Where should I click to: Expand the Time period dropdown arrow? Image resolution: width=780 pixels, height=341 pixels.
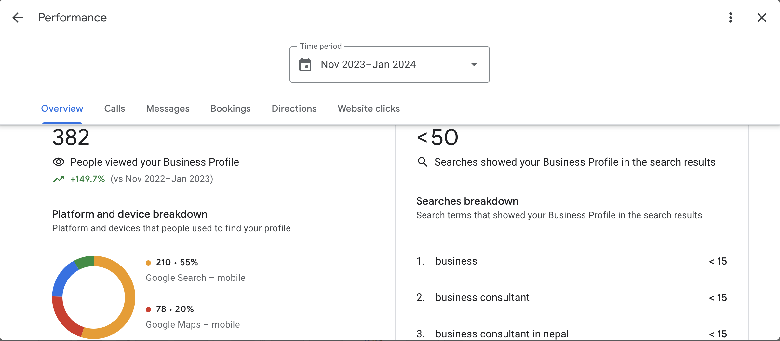pyautogui.click(x=474, y=64)
